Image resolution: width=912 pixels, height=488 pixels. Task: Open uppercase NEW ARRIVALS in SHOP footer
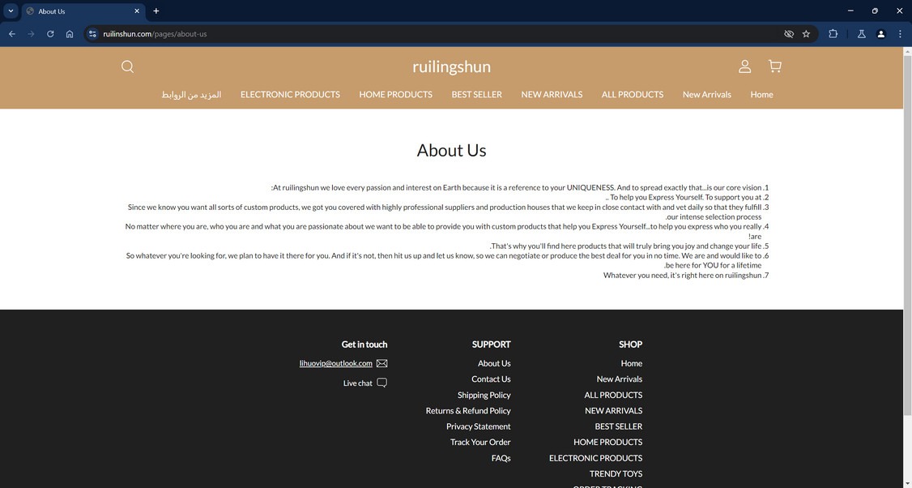click(x=614, y=410)
